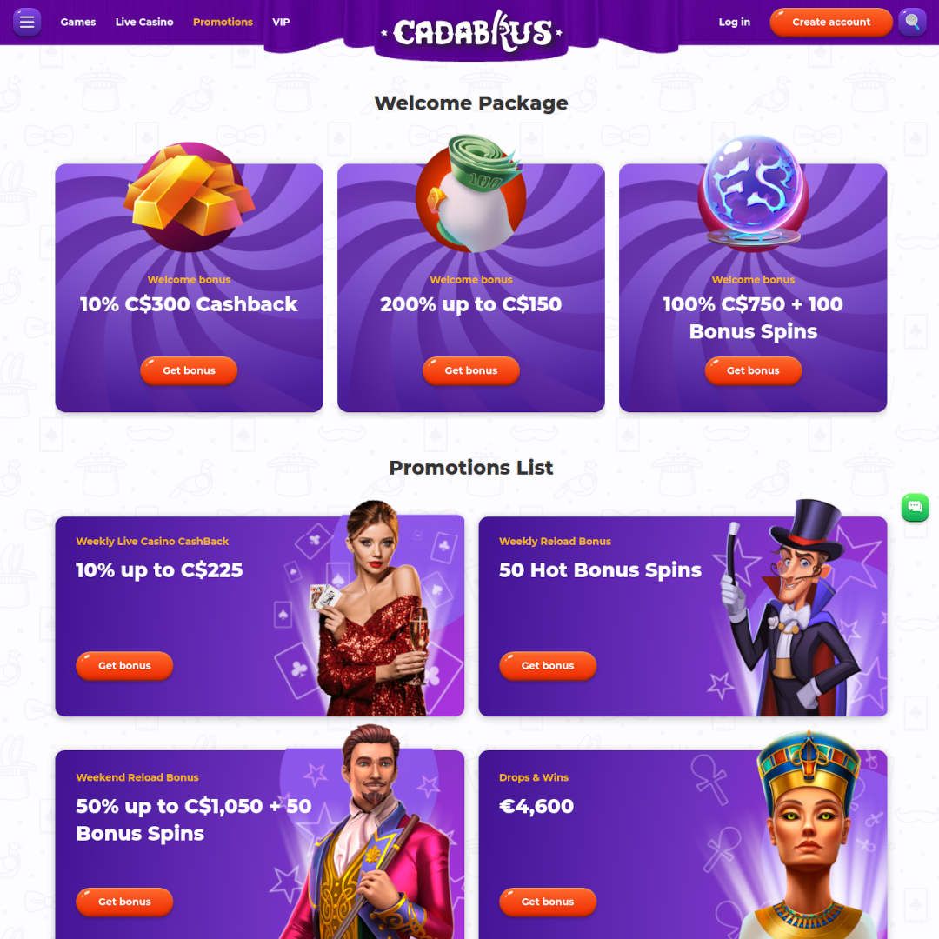Get bonus for 10% C$300 Cashback
939x939 pixels.
[x=189, y=370]
